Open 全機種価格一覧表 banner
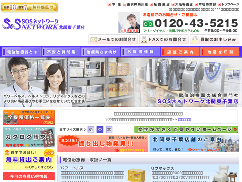Screen dimensions: 242x182 pos(29,118)
